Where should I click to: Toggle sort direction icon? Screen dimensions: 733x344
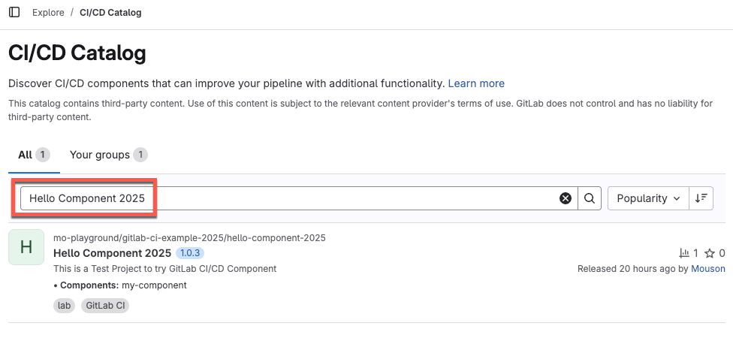tap(701, 198)
